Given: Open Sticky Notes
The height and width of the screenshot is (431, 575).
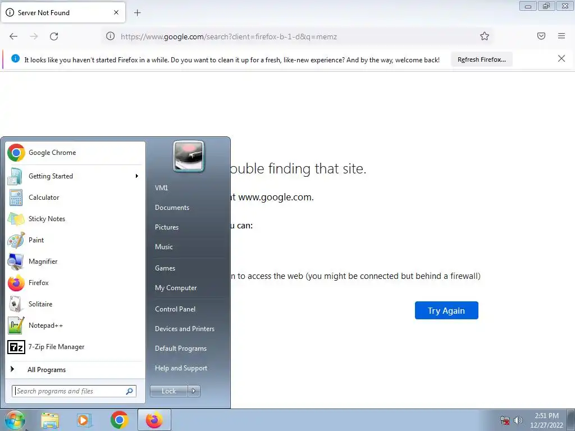Looking at the screenshot, I should click(x=75, y=219).
